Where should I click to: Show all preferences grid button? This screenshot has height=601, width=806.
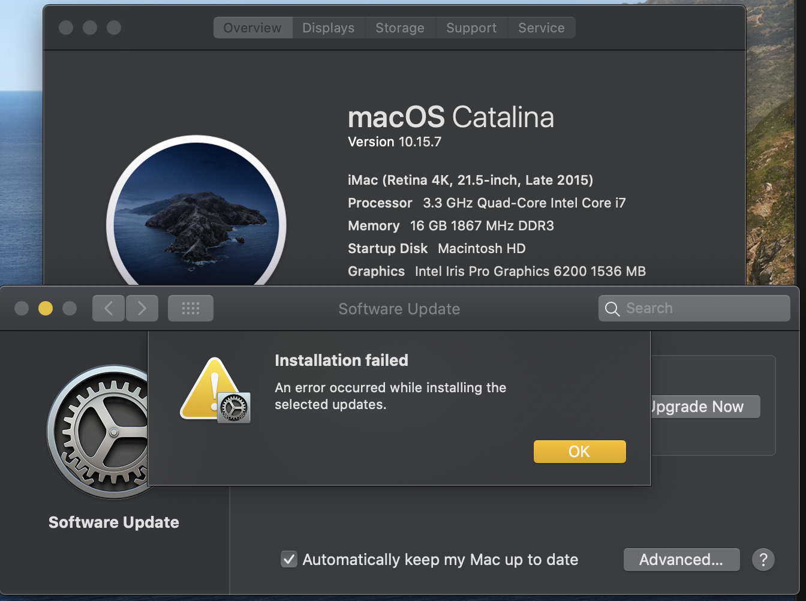(191, 308)
